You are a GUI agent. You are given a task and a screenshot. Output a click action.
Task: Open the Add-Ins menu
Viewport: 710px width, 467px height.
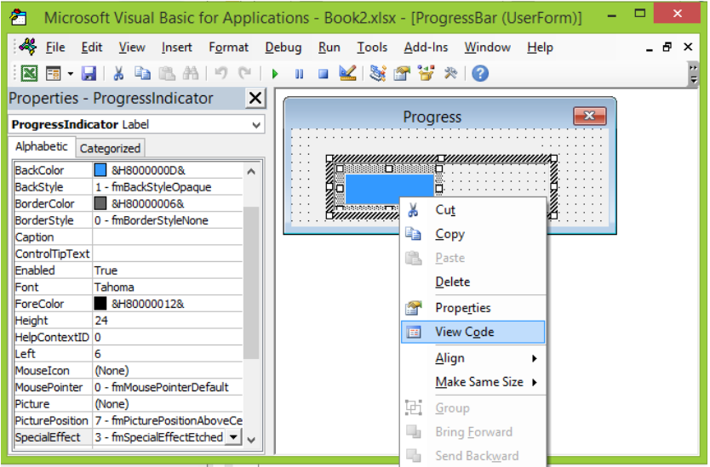(427, 47)
